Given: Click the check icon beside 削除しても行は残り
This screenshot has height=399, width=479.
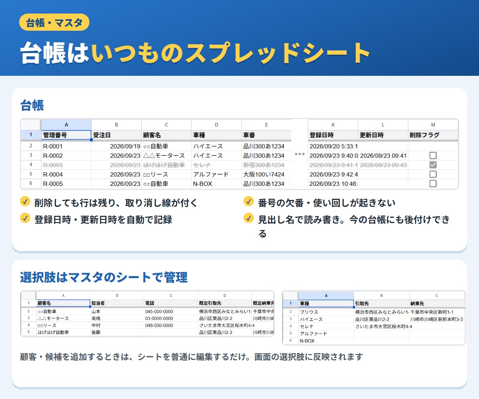Looking at the screenshot, I should click(25, 201).
